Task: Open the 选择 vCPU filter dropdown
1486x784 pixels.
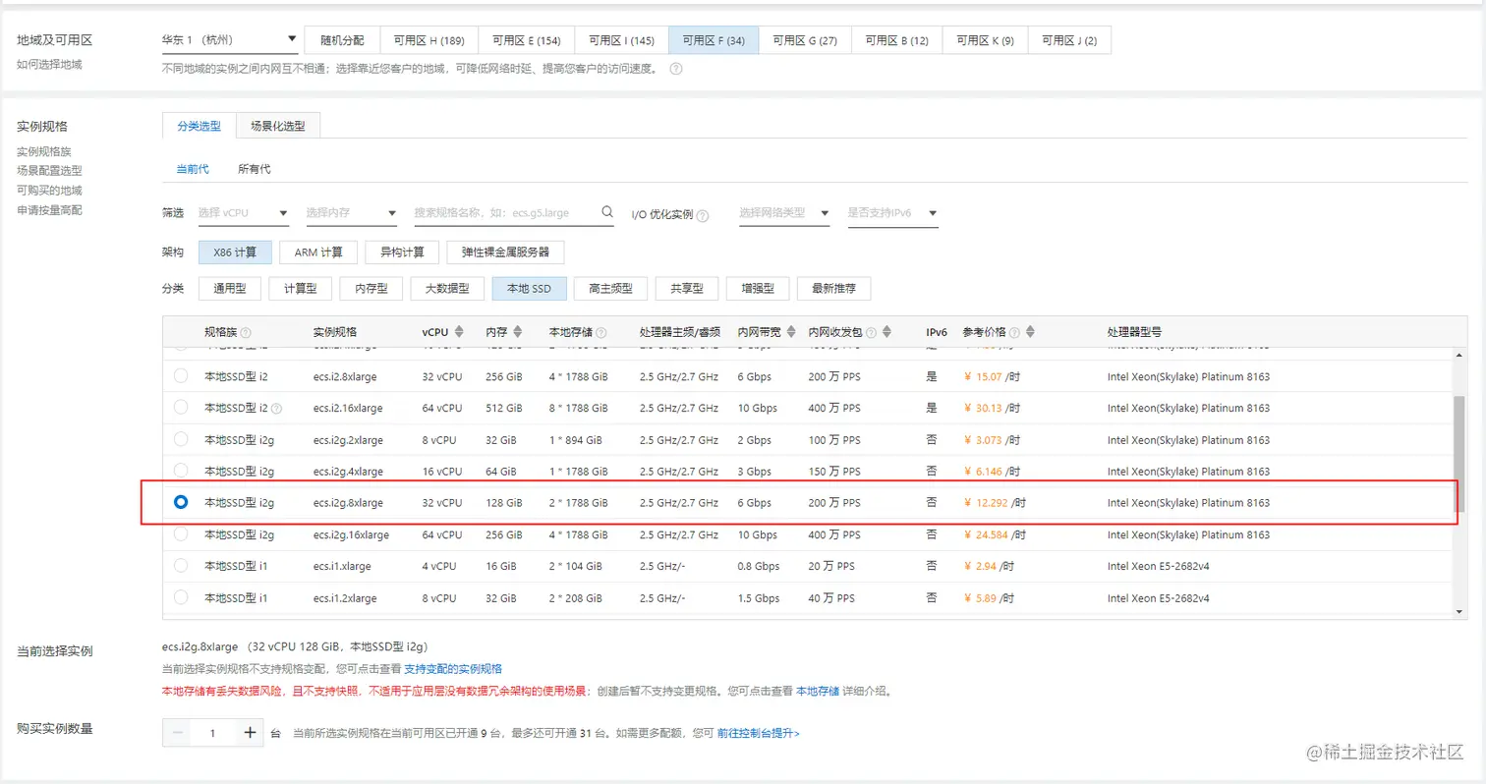Action: 243,212
